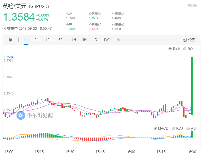Select the 均线 moving average radio button
This screenshot has width=201, height=157.
(170, 49)
